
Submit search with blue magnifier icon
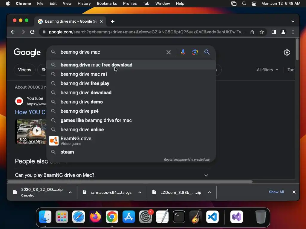coord(207,52)
